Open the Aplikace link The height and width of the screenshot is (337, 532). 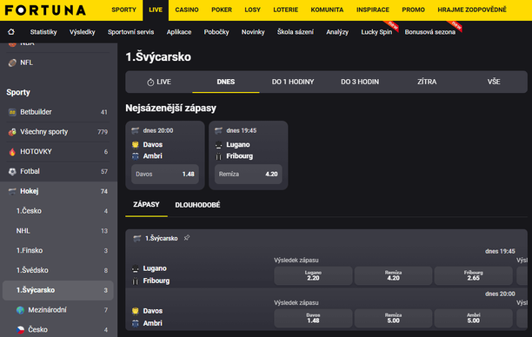click(179, 32)
